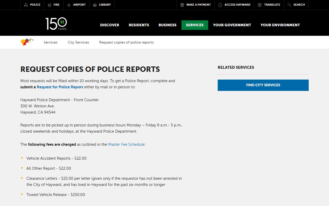Screen dimensions: 329x206
Task: Click Clearance Letters - $25.00 per letter item
Action: coord(104,182)
